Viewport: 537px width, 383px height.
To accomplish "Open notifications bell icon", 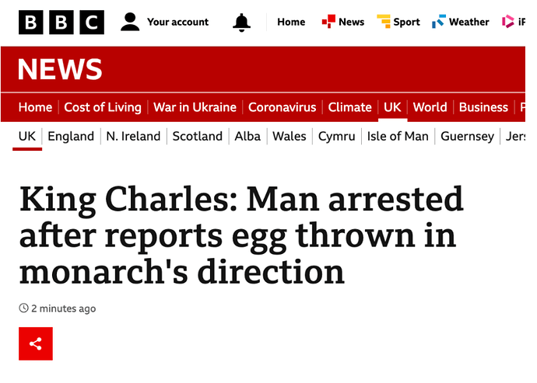I will coord(241,23).
